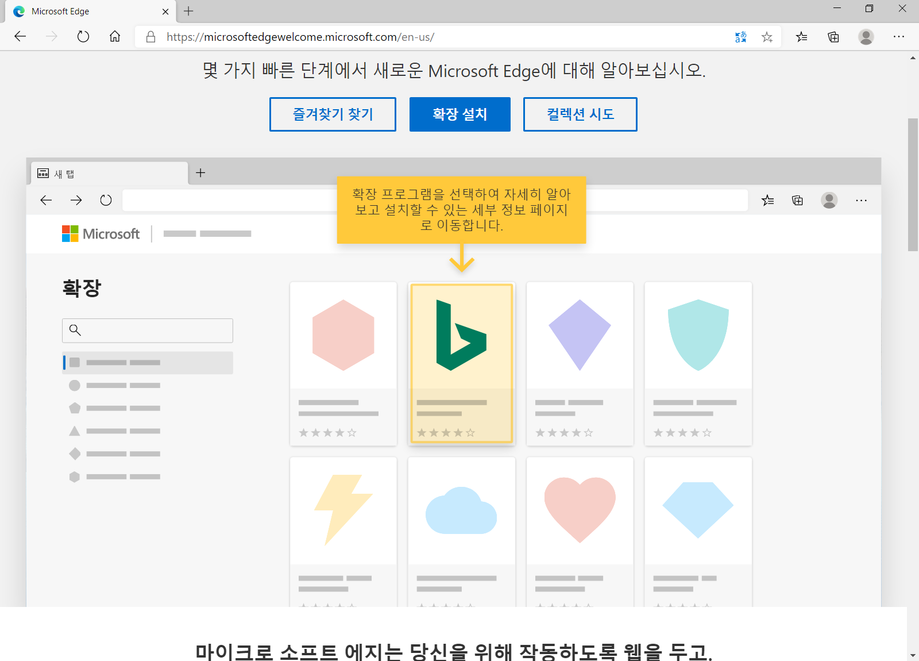Select the Microsoft Edge tab
The width and height of the screenshot is (919, 661).
[91, 11]
